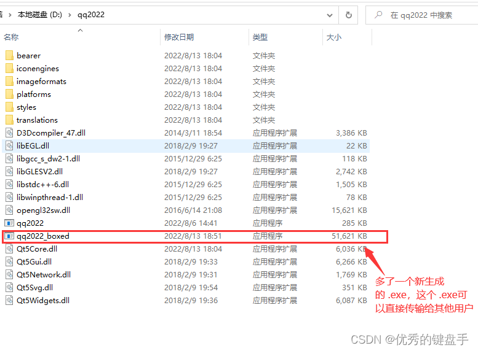Click the qq2022 application icon
Screen dimensions: 478x351
click(9, 223)
